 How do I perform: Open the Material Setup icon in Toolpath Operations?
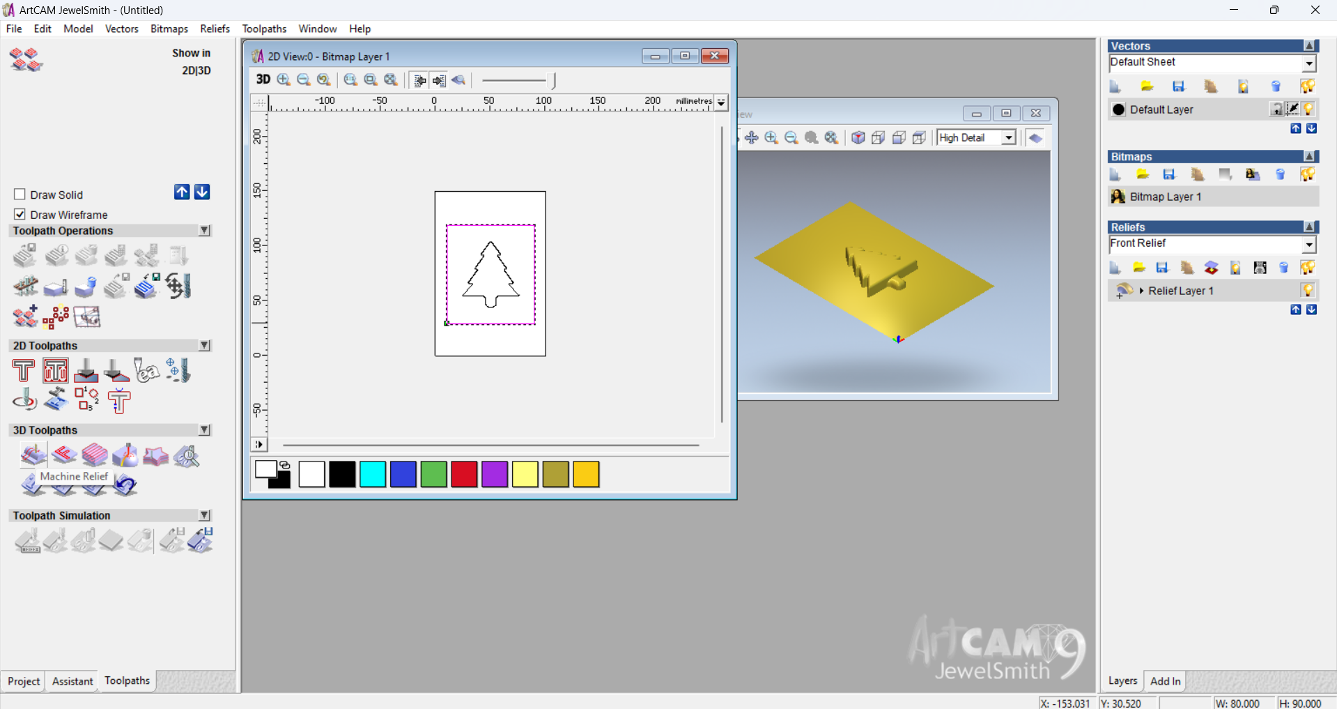55,287
